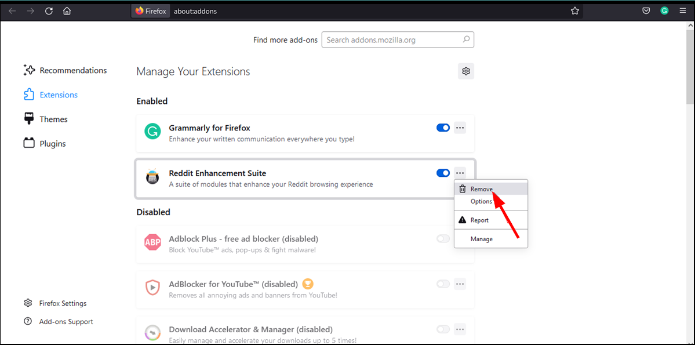Open Firefox Settings from the sidebar
The width and height of the screenshot is (695, 345).
tap(56, 303)
